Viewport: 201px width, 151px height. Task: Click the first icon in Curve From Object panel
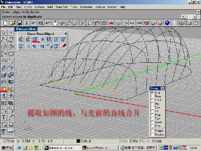(x=21, y=39)
